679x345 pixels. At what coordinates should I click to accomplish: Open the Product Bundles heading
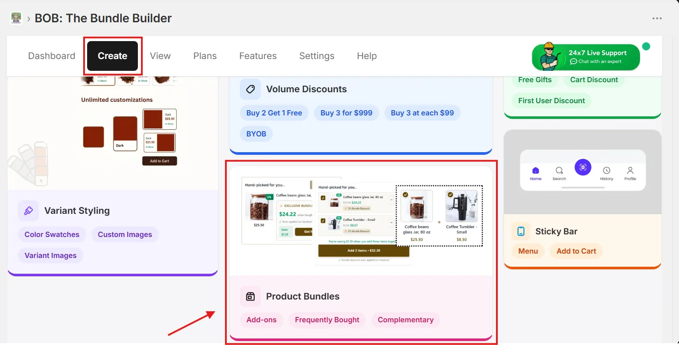[x=303, y=296]
